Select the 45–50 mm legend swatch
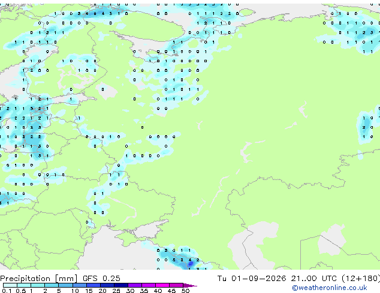The width and height of the screenshot is (380, 293). (176, 285)
